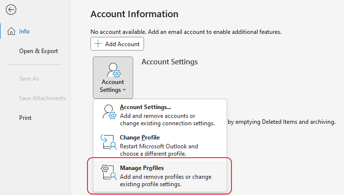Select Manage Profiles menu entry
The width and height of the screenshot is (344, 195).
[160, 176]
